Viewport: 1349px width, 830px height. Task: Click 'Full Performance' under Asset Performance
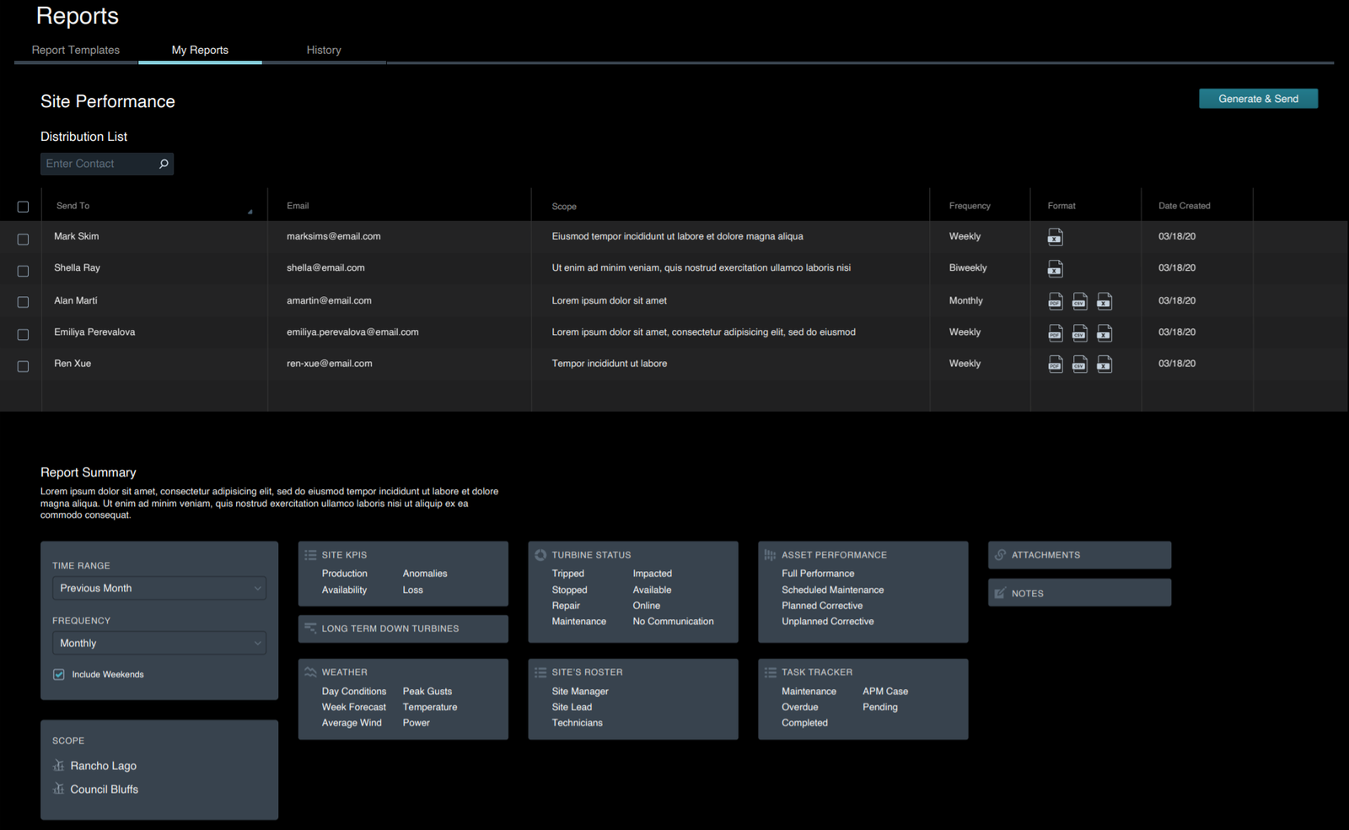point(818,574)
